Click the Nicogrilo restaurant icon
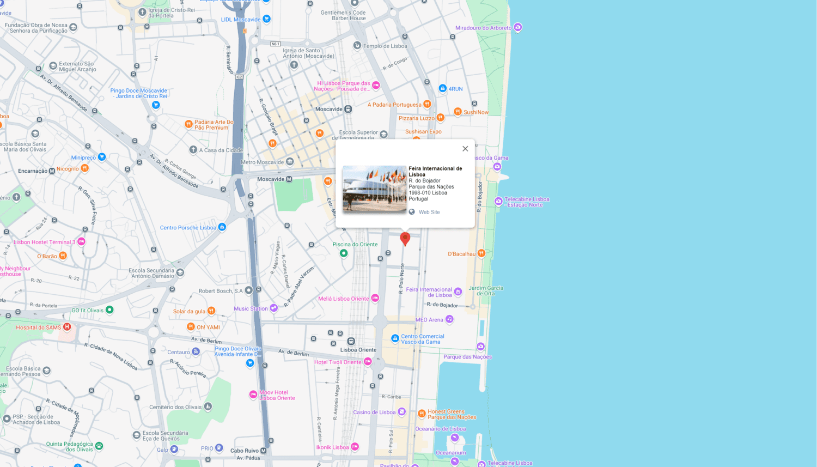817x467 pixels. pos(84,168)
